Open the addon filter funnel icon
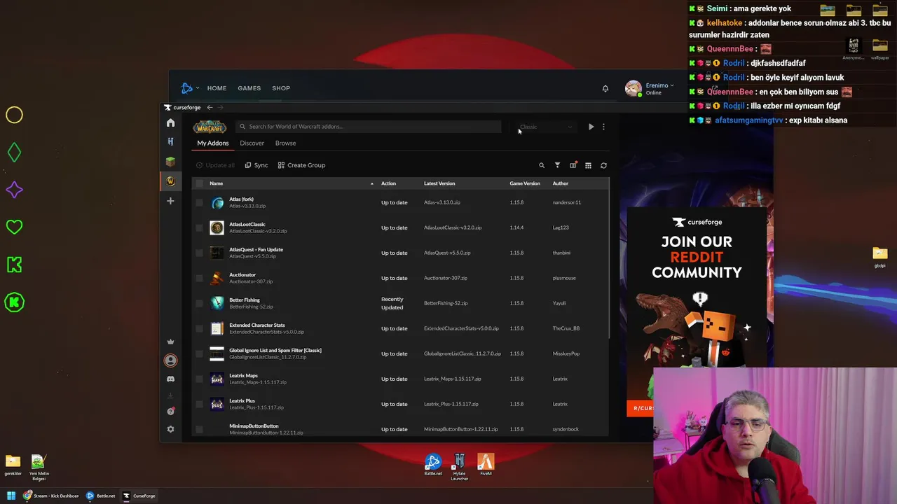This screenshot has width=897, height=504. pyautogui.click(x=557, y=165)
